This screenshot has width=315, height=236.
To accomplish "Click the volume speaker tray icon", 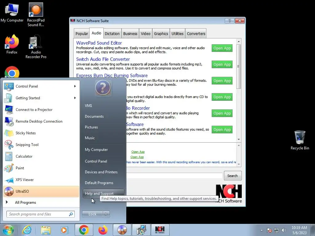I will click(284, 230).
